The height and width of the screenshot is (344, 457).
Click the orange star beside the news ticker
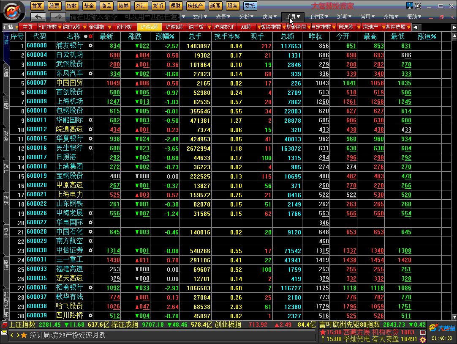pos(24,335)
